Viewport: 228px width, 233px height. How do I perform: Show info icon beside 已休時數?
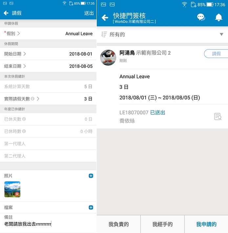tap(24, 131)
